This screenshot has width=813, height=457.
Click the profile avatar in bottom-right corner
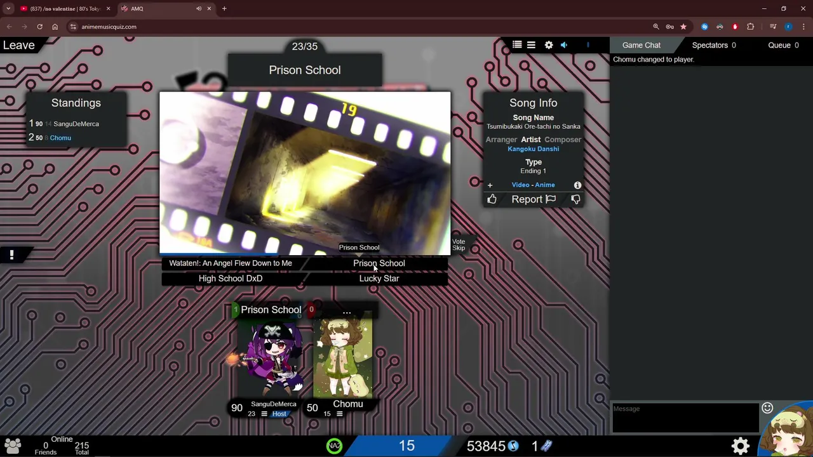(788, 433)
